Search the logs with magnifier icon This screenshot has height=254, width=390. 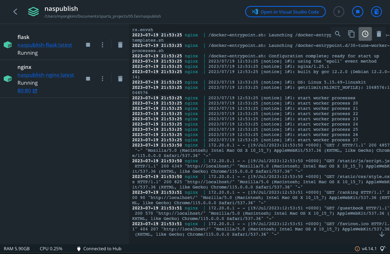[337, 34]
